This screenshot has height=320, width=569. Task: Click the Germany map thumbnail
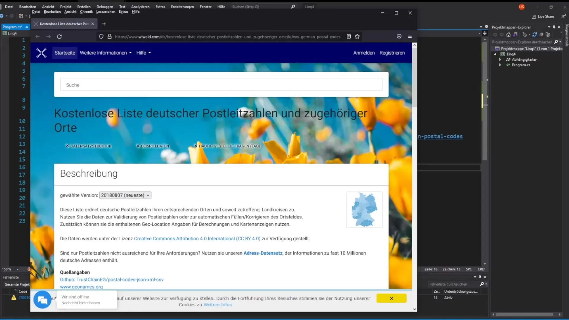tap(364, 209)
